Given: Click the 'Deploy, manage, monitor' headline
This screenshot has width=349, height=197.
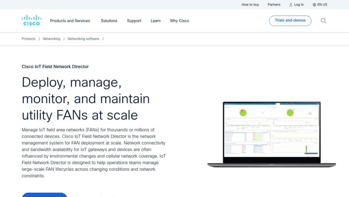Looking at the screenshot, I should click(86, 98).
